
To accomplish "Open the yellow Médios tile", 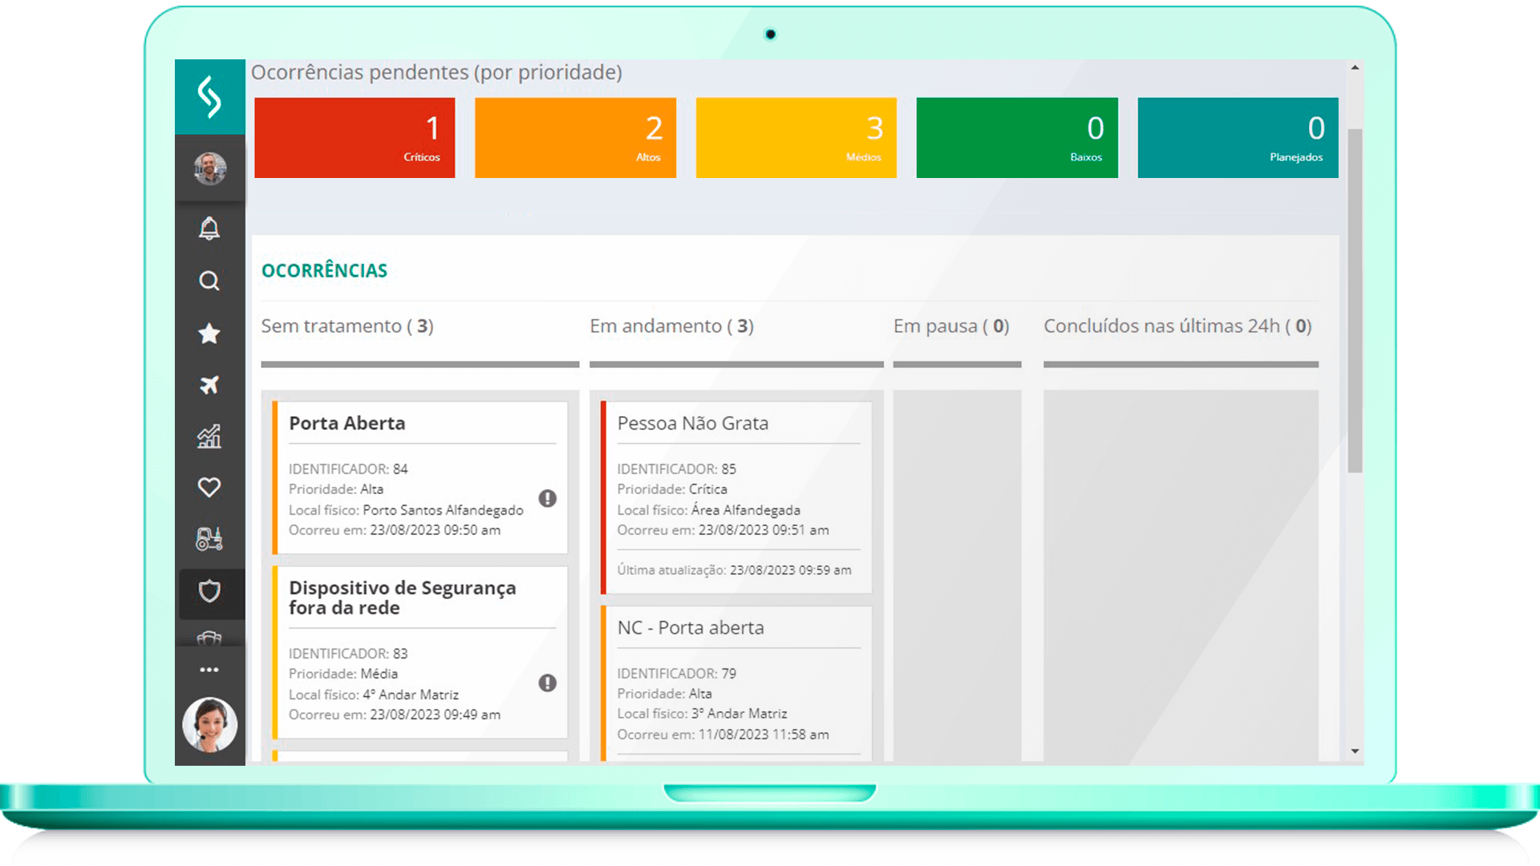I will (x=796, y=138).
